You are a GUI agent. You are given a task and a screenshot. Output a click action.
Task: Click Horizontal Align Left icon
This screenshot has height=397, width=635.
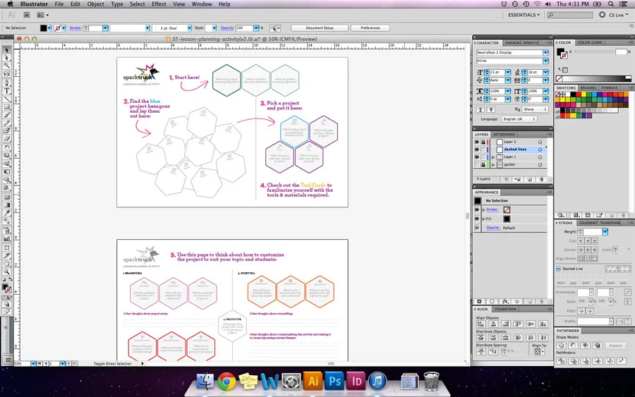(480, 324)
